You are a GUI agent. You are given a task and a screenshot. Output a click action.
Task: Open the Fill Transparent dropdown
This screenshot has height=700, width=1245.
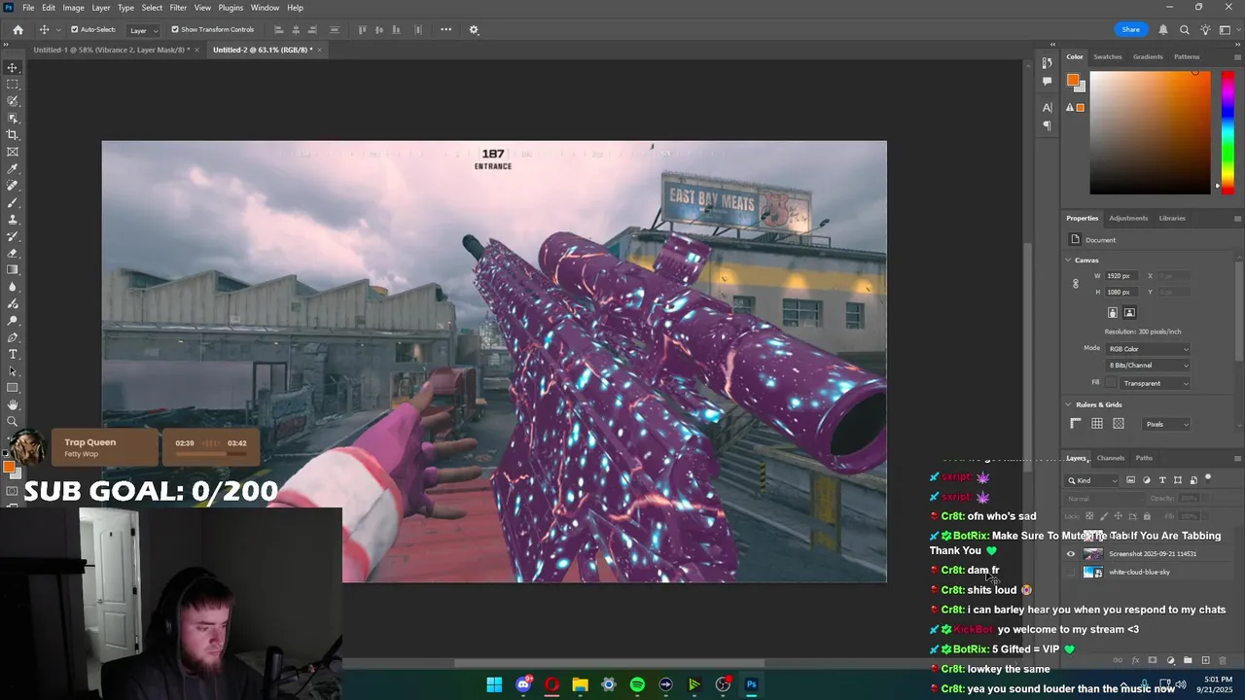point(1156,383)
